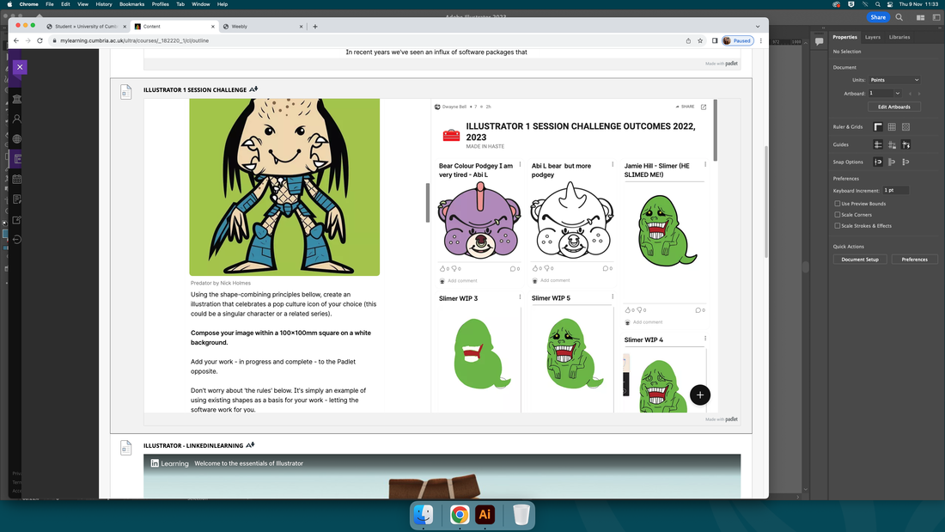Close the course panel with purple X
This screenshot has height=532, width=945.
click(20, 67)
